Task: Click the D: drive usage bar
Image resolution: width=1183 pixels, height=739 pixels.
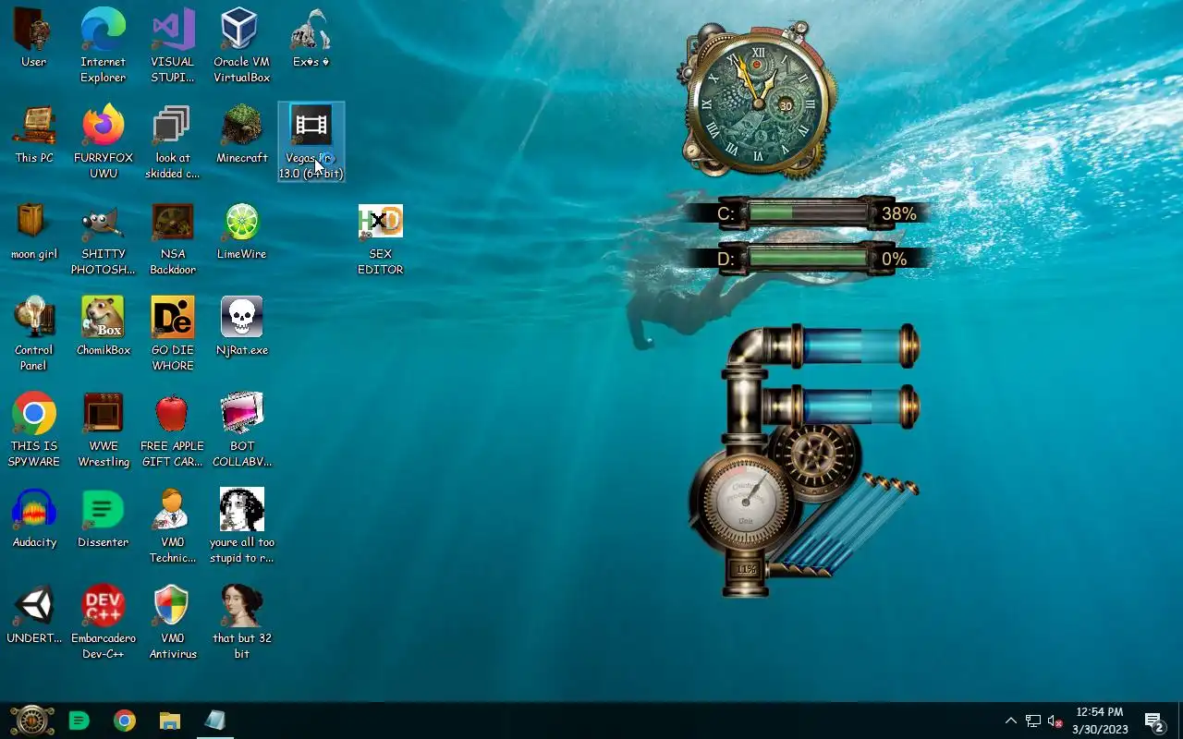Action: tap(807, 259)
